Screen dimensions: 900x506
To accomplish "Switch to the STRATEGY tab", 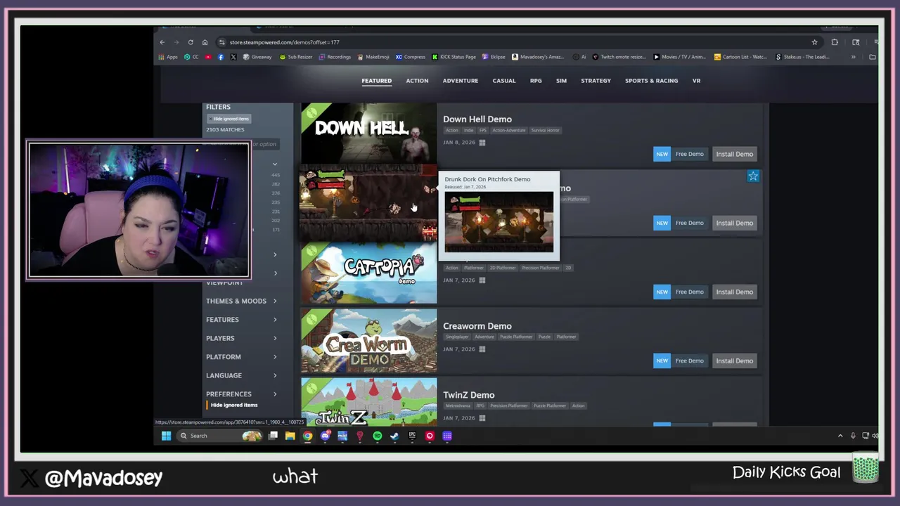I will click(596, 81).
